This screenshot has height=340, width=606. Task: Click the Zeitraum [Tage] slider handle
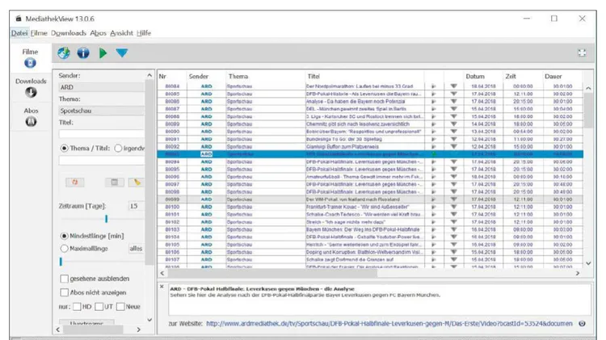pyautogui.click(x=107, y=219)
